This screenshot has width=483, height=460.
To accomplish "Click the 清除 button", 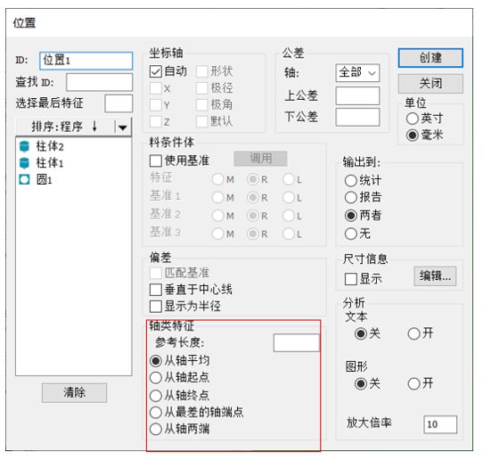I will (74, 393).
